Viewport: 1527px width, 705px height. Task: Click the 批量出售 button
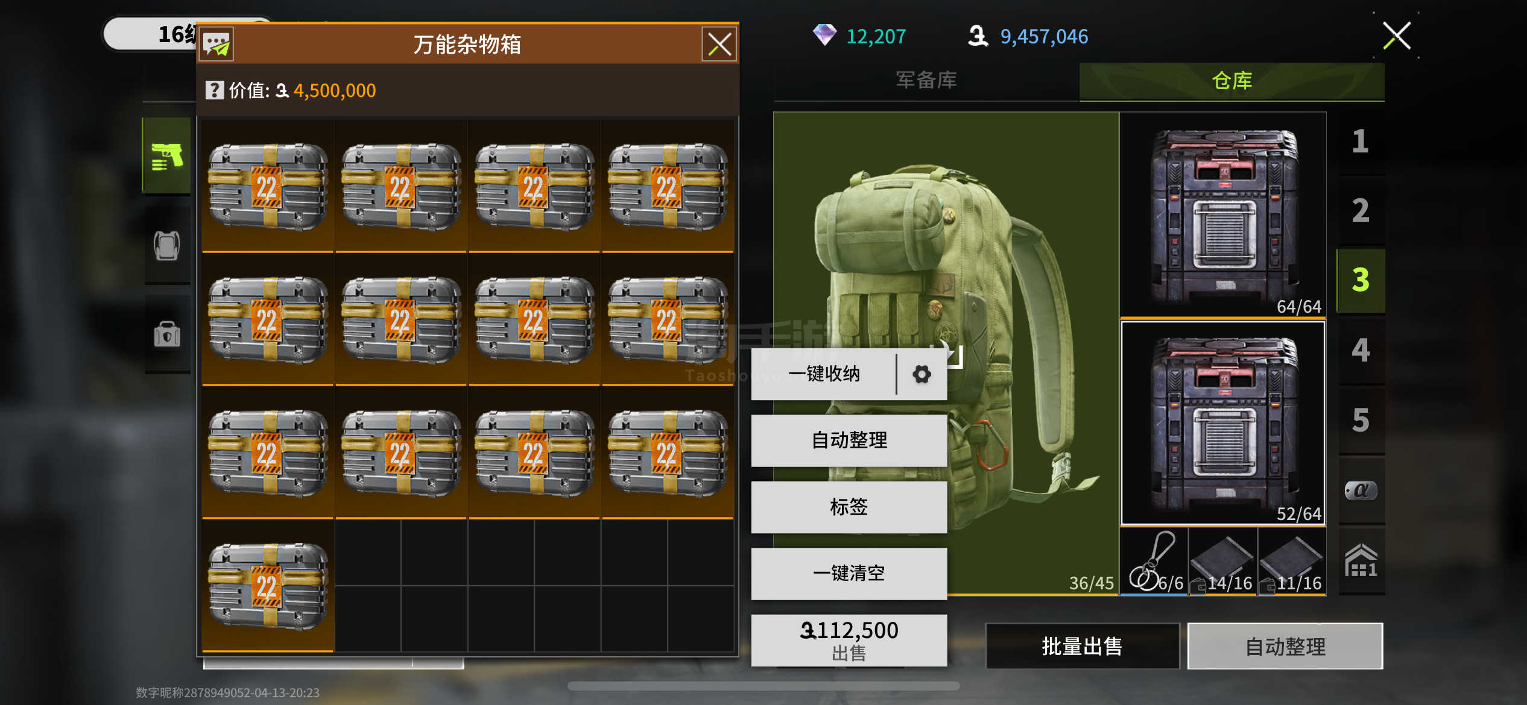(1082, 646)
